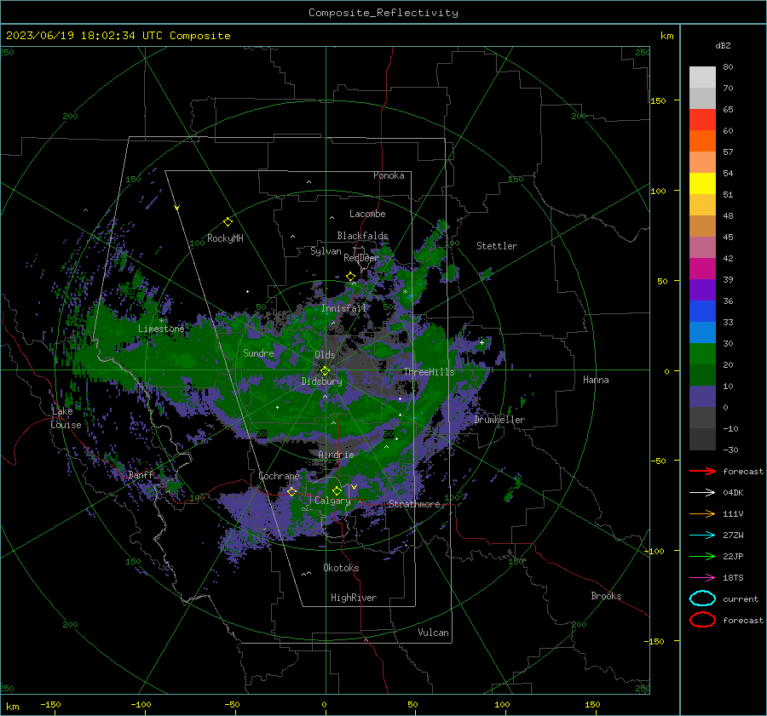Screen dimensions: 767x716
Task: Click the white 04DK arrow icon
Action: [x=702, y=493]
